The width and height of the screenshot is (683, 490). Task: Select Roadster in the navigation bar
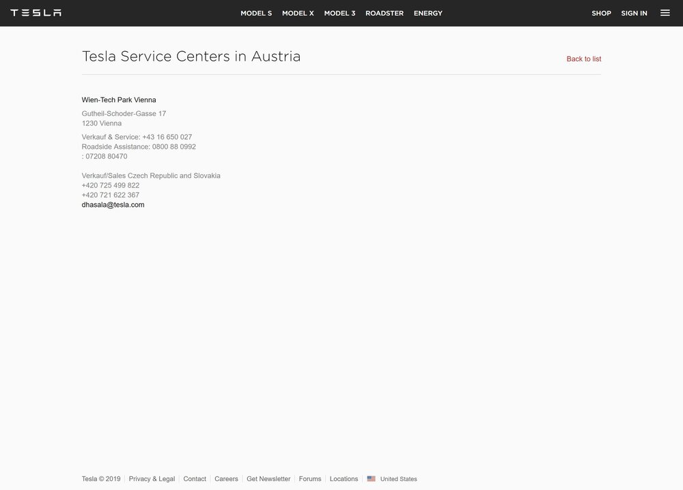coord(385,13)
